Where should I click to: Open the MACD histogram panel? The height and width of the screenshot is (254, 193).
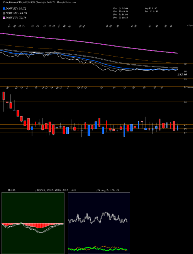tap(33, 223)
